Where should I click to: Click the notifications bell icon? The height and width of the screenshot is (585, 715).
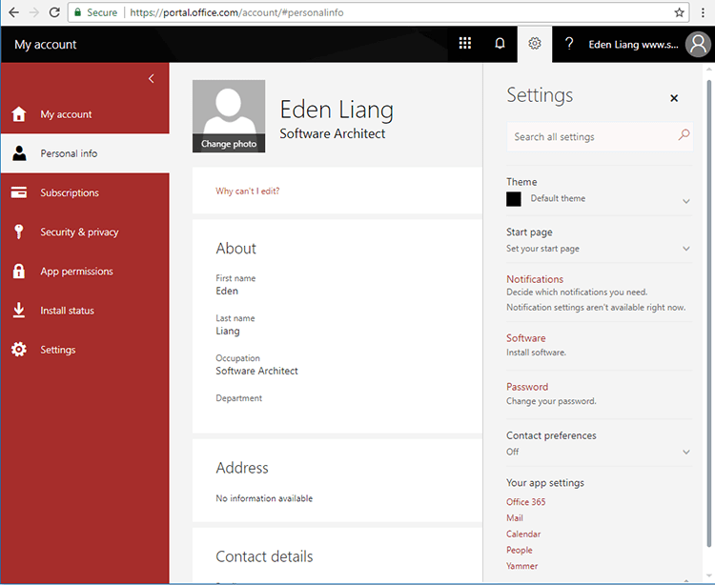tap(500, 44)
